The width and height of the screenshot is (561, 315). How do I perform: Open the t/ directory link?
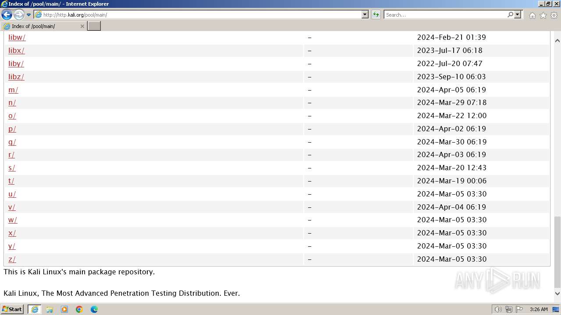(x=11, y=181)
